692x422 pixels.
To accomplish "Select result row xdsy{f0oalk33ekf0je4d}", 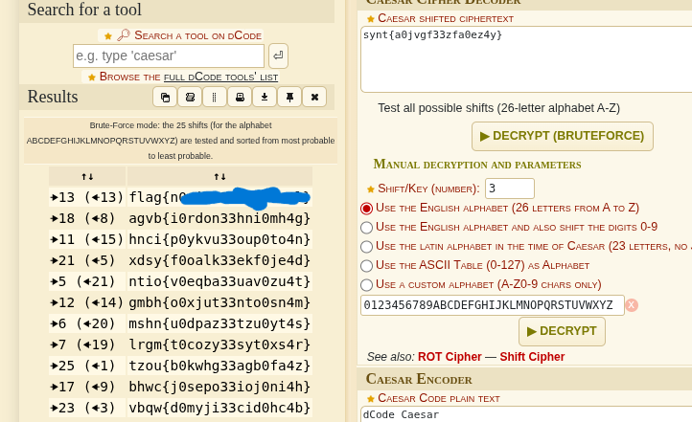I will 219,260.
